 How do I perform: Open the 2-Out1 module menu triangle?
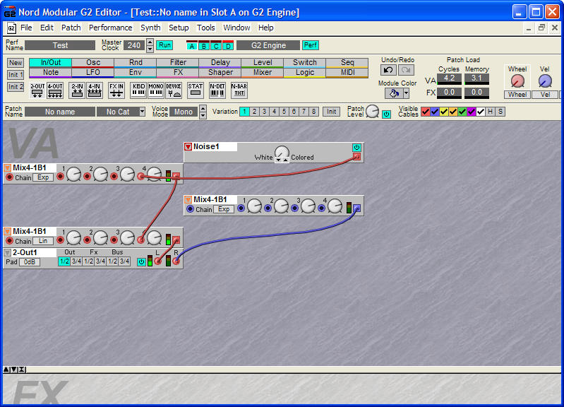point(7,252)
